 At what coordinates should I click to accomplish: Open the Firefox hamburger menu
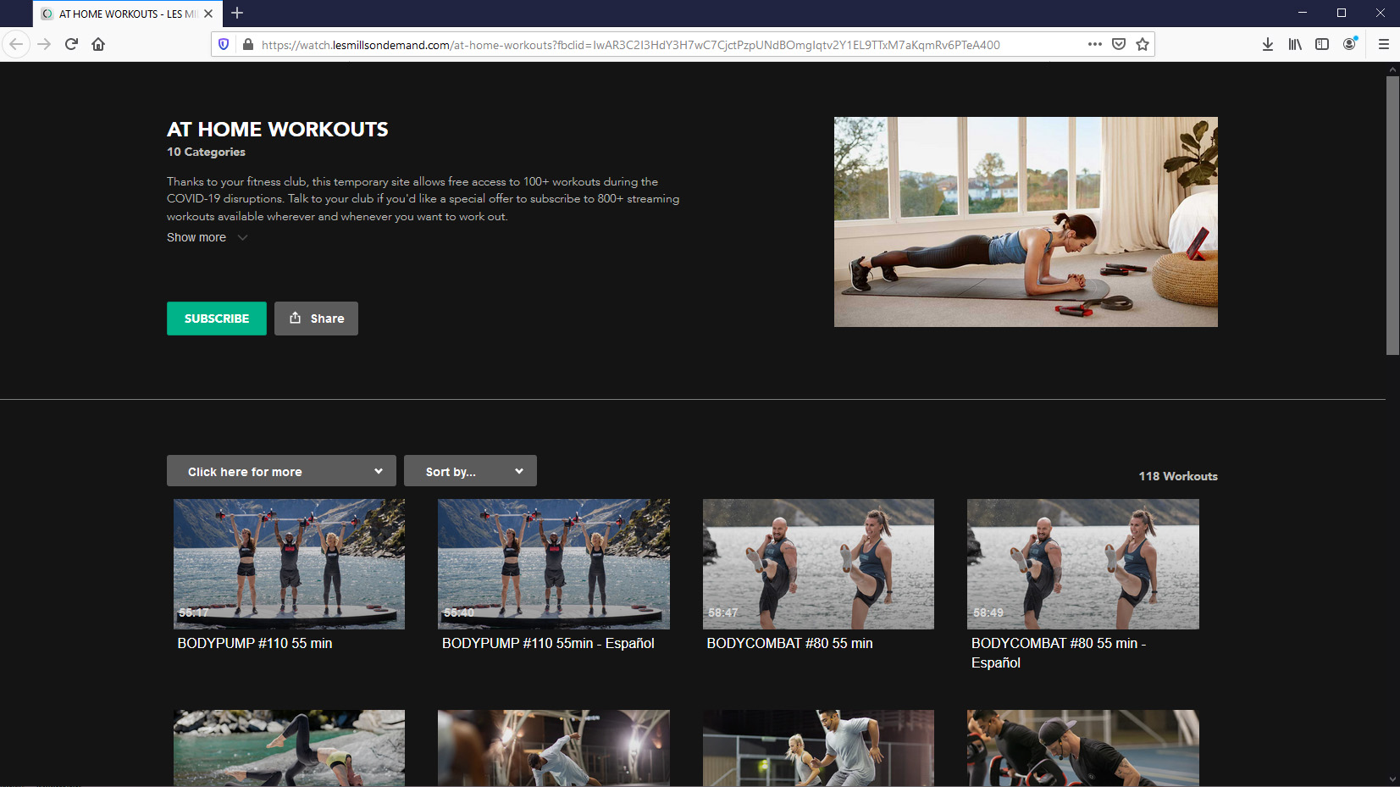coord(1384,44)
